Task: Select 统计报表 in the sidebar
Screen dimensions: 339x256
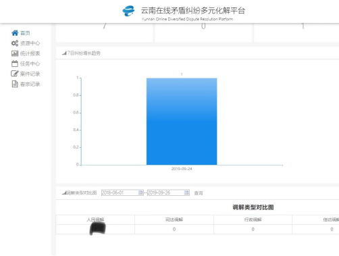Action: (30, 53)
